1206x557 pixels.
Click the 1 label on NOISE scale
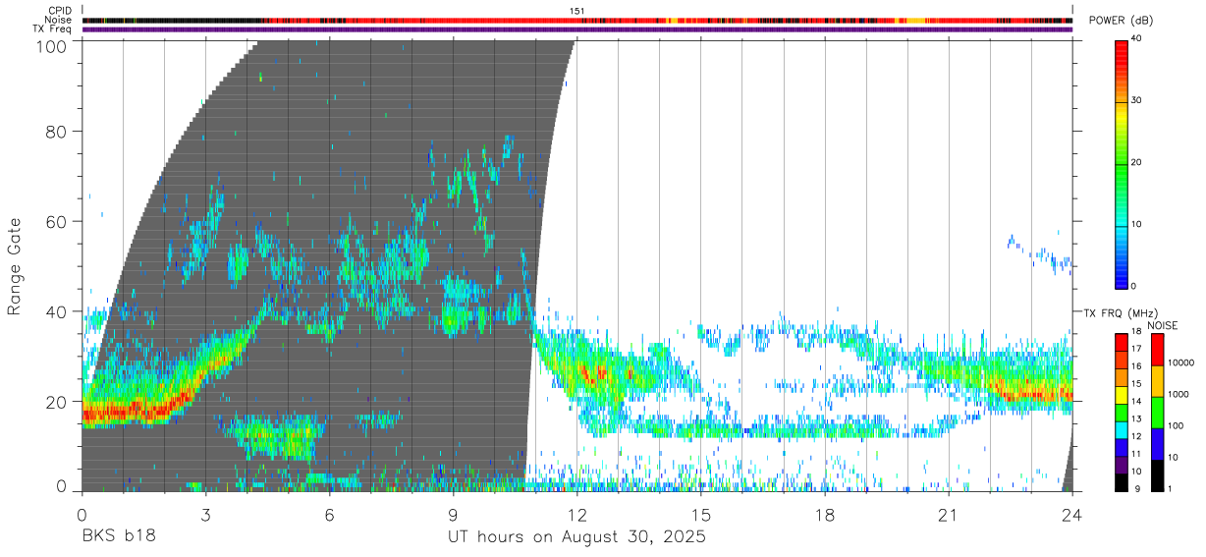[x=1171, y=488]
